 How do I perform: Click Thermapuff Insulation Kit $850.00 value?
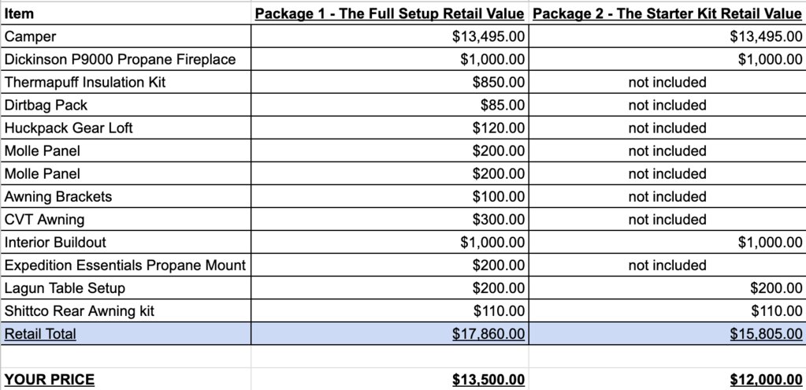[x=390, y=82]
